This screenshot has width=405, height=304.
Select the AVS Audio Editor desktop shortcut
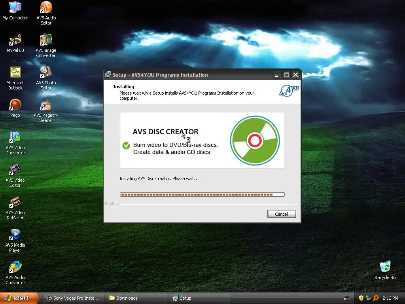pos(46,13)
